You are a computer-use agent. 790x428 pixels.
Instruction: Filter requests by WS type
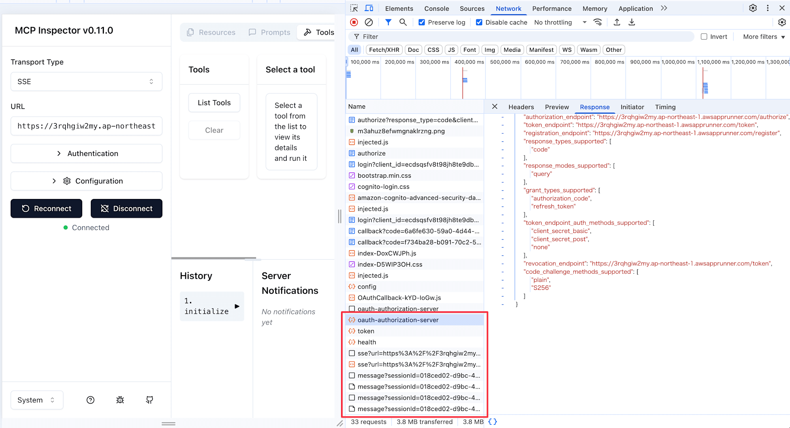pyautogui.click(x=567, y=50)
